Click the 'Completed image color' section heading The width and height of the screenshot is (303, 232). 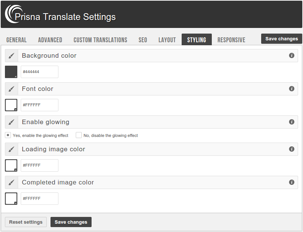click(x=58, y=183)
